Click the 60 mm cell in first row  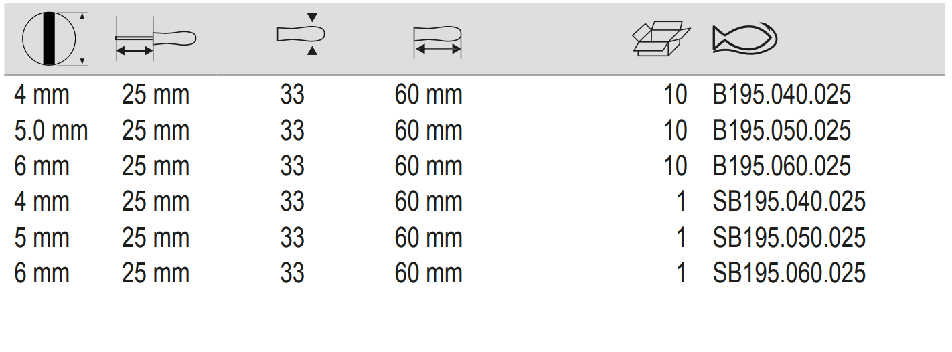coord(428,95)
